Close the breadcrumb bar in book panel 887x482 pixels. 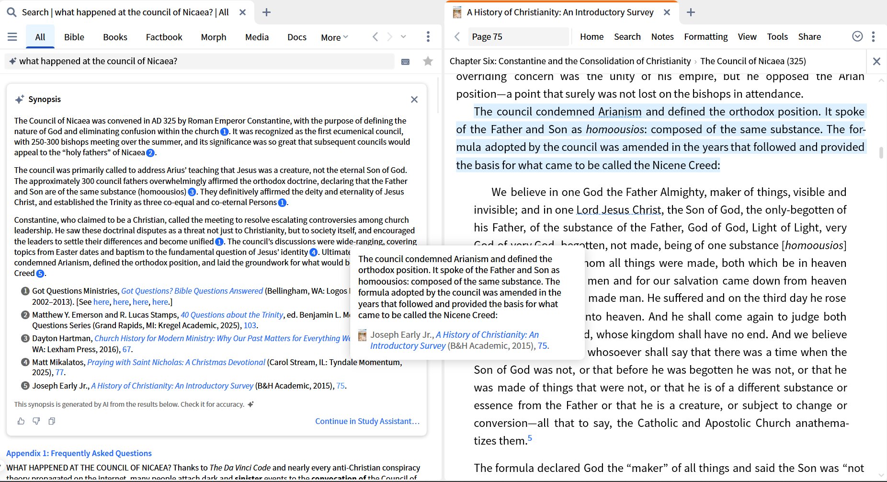[876, 61]
